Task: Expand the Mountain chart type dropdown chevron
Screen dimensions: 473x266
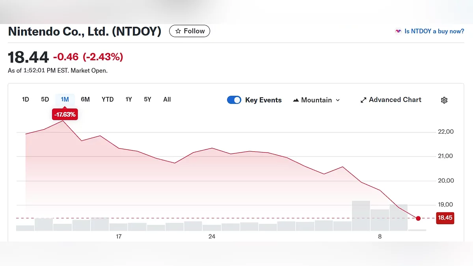Action: (x=338, y=100)
